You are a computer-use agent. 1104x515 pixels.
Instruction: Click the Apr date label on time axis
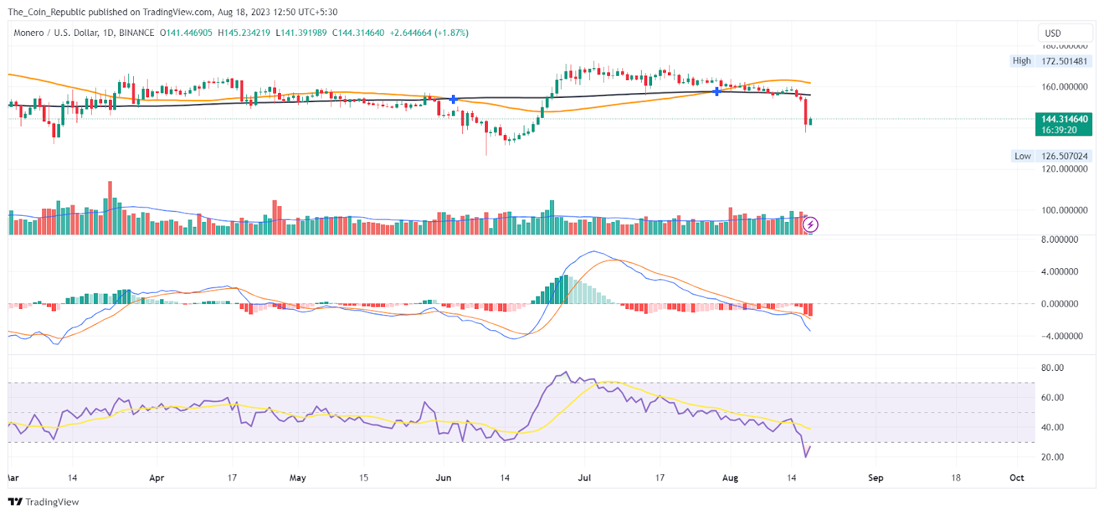[x=157, y=478]
